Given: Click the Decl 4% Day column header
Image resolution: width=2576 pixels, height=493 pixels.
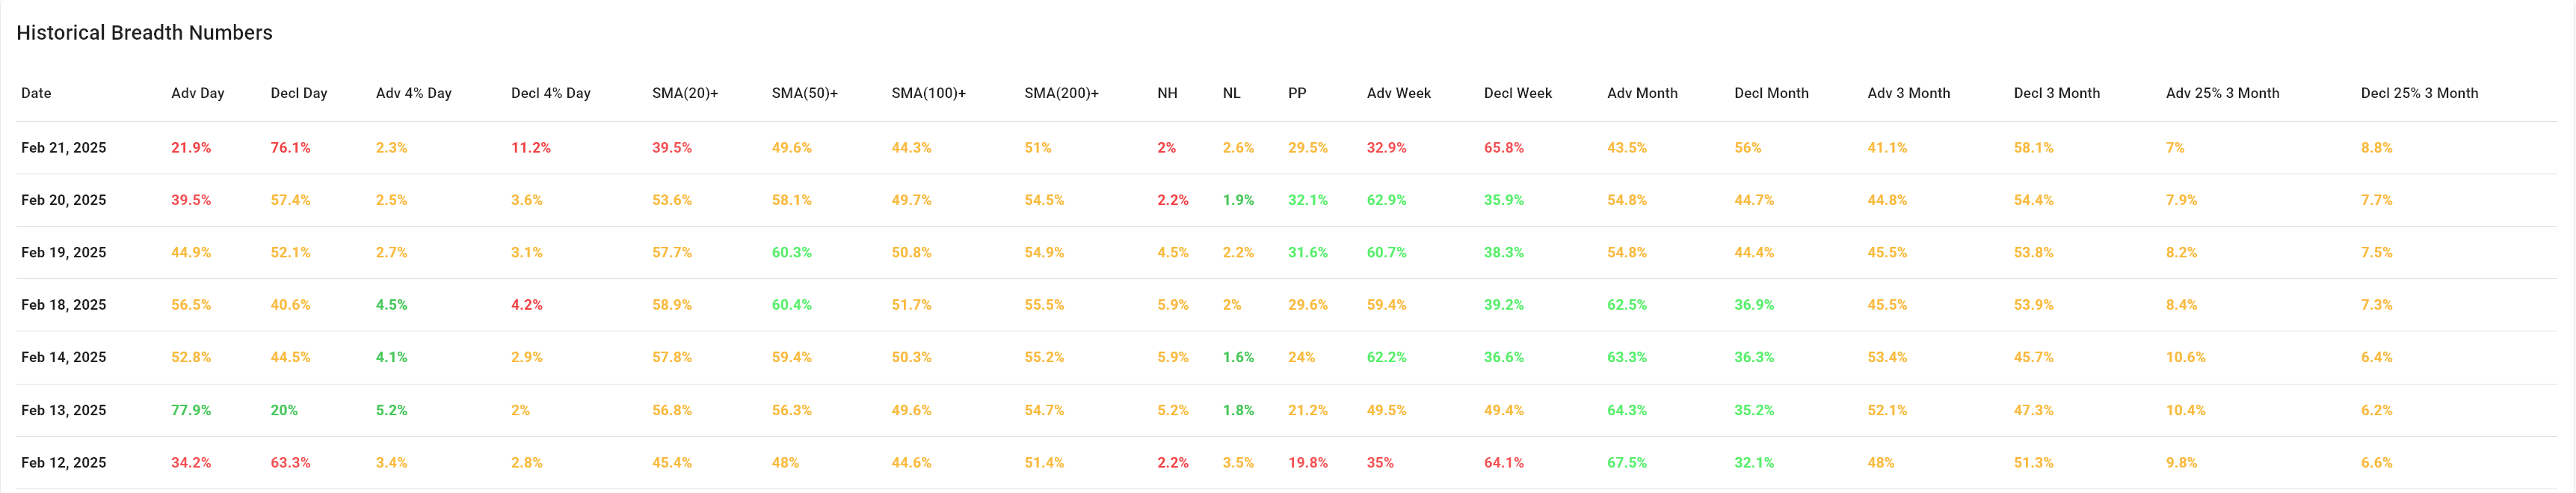Looking at the screenshot, I should [x=550, y=93].
